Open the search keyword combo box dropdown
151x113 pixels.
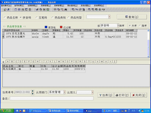109,17
